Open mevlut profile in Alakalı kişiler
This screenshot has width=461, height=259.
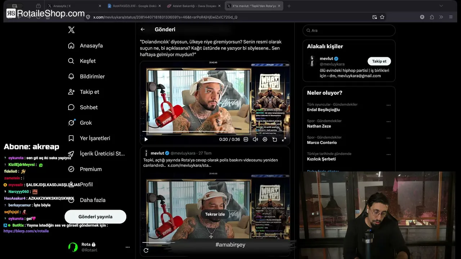click(x=326, y=59)
